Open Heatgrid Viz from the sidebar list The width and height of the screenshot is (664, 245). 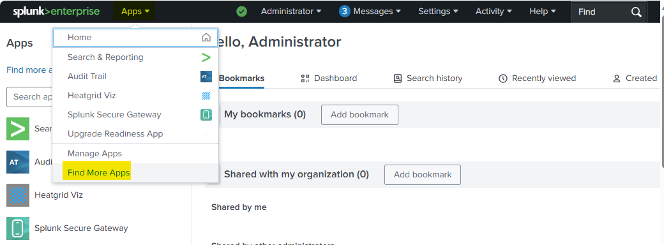(x=59, y=195)
